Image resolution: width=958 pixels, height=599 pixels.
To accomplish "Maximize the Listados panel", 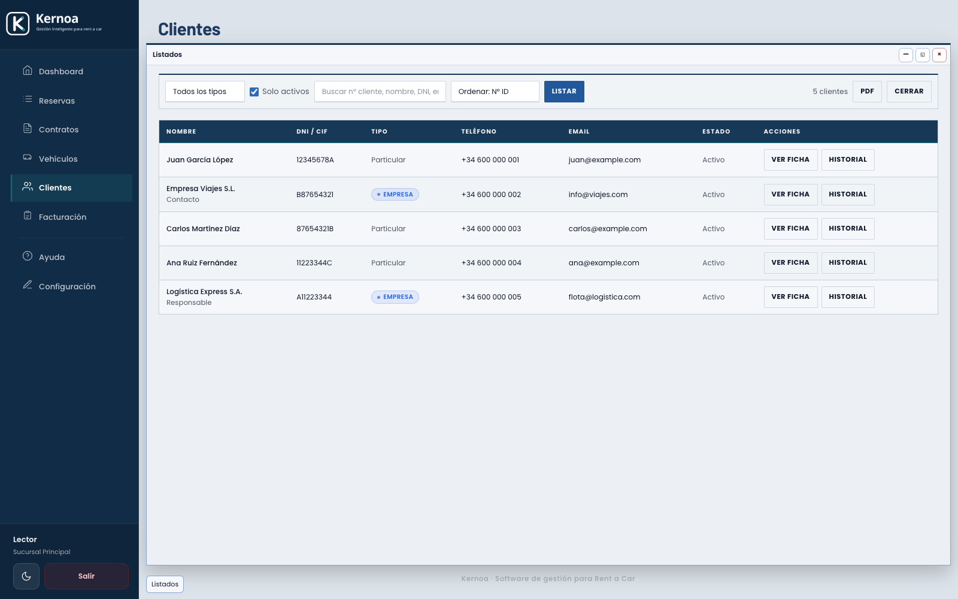I will coord(923,55).
